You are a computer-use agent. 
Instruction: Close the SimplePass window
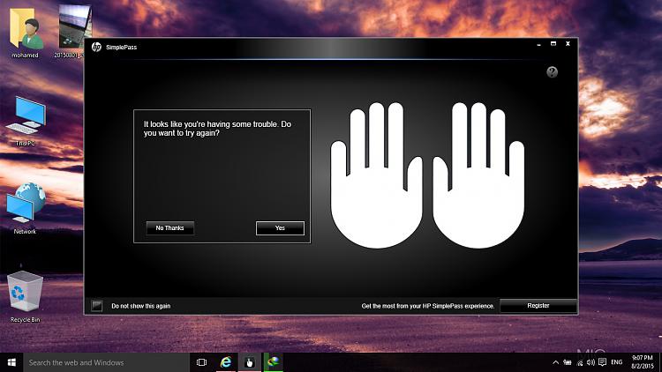(568, 44)
